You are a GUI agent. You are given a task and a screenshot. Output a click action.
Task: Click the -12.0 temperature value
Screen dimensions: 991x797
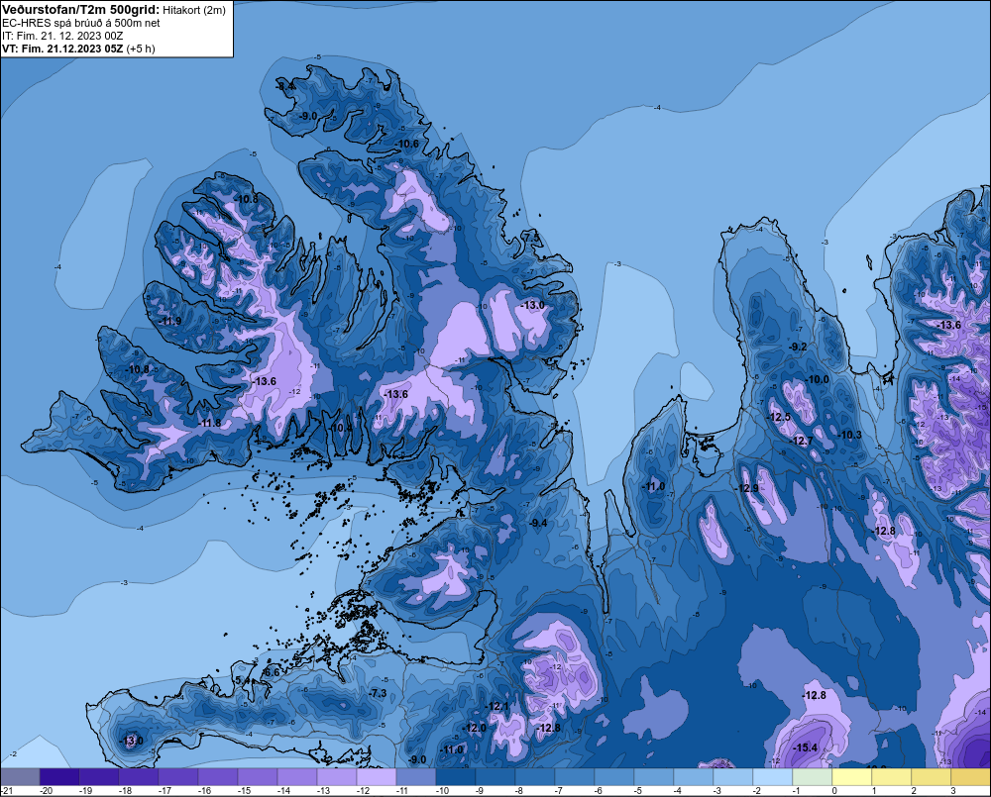pyautogui.click(x=475, y=728)
